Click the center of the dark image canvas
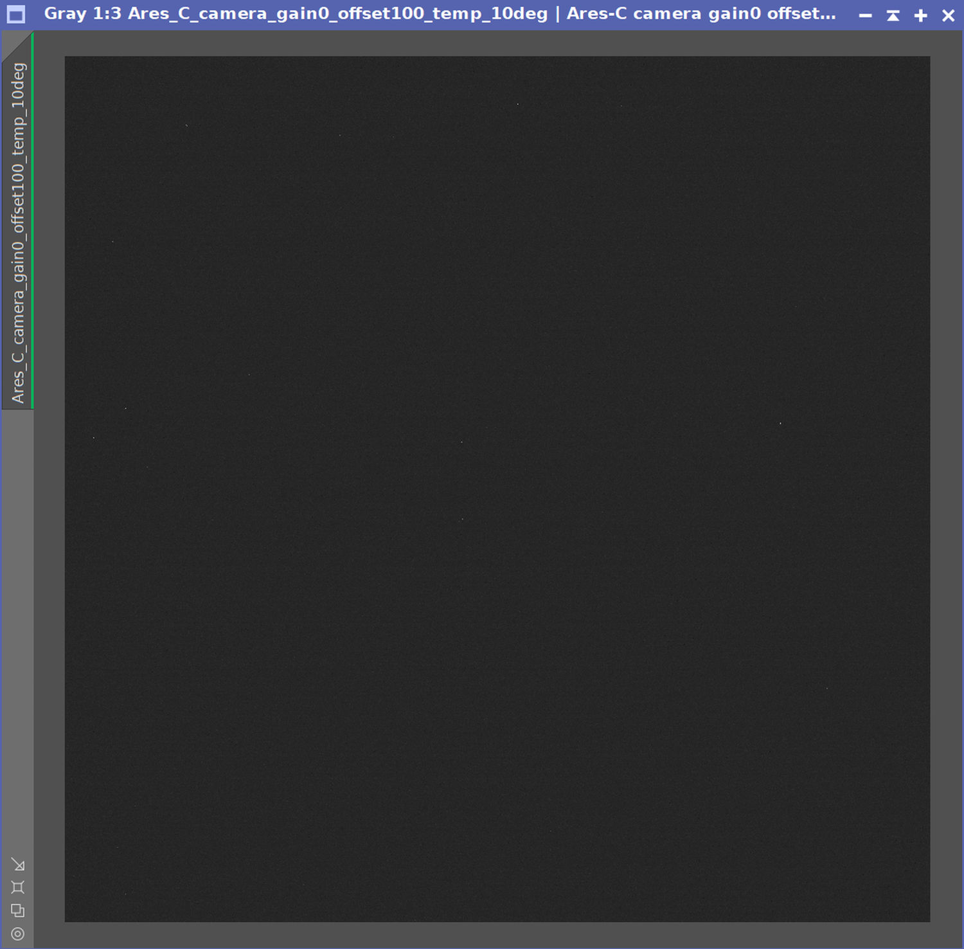This screenshot has height=949, width=964. [497, 489]
